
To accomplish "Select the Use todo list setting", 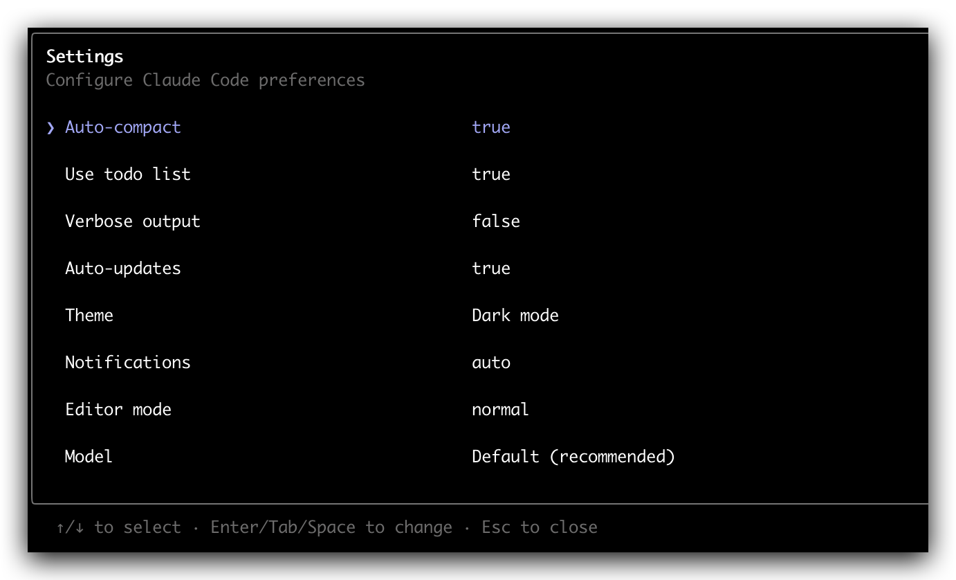I will (x=128, y=174).
